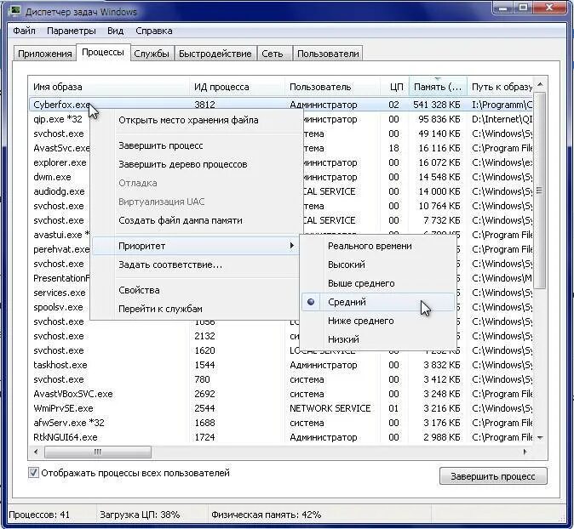Select the Cyberfox.exe process row
The width and height of the screenshot is (574, 529).
281,105
